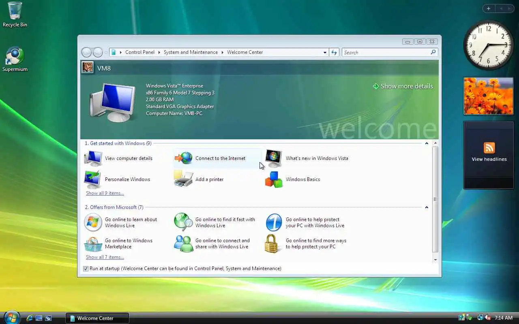Click find it fast with Windows Live icon
519x324 pixels.
coord(183,222)
